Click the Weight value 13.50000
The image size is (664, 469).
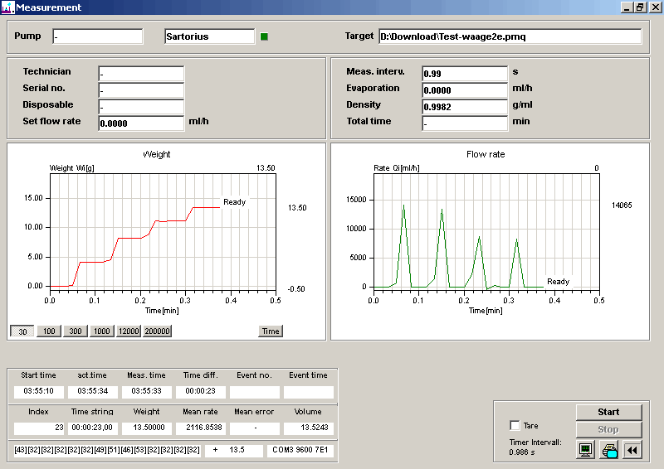pos(147,428)
